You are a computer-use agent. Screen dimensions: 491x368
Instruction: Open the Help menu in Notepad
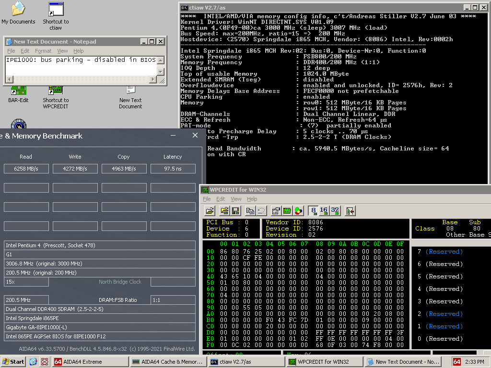(x=79, y=51)
